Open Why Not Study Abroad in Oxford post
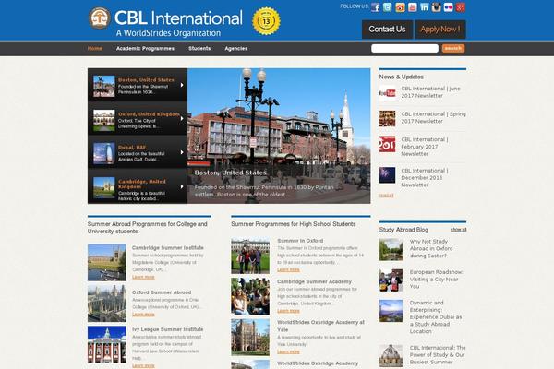 click(x=431, y=248)
